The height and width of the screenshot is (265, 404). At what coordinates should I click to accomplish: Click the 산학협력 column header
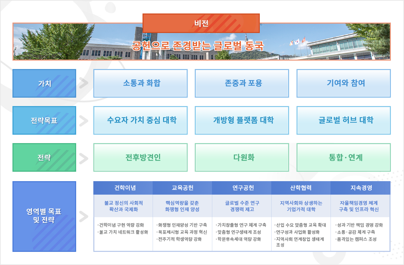point(301,188)
